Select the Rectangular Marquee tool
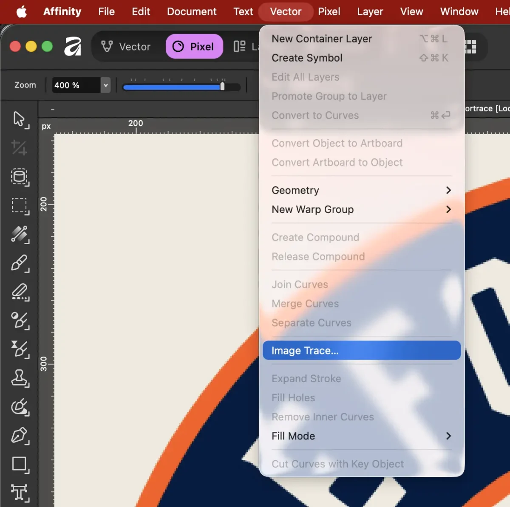510x507 pixels. click(x=20, y=206)
